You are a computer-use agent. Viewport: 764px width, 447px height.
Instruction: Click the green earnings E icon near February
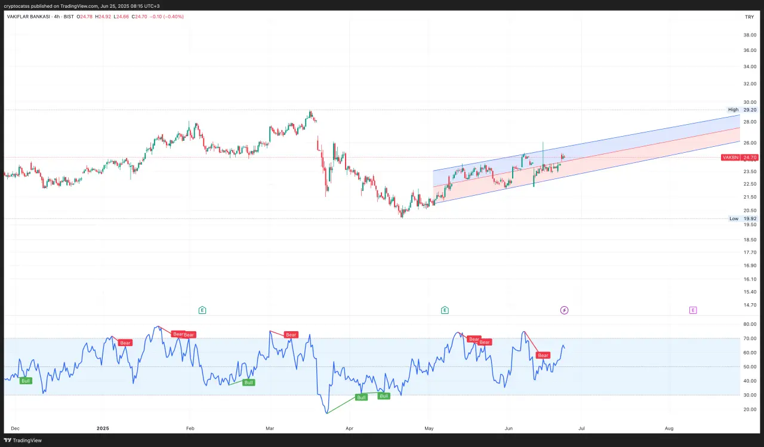click(202, 310)
